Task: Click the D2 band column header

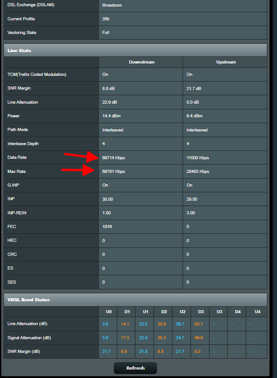Action: pos(164,312)
